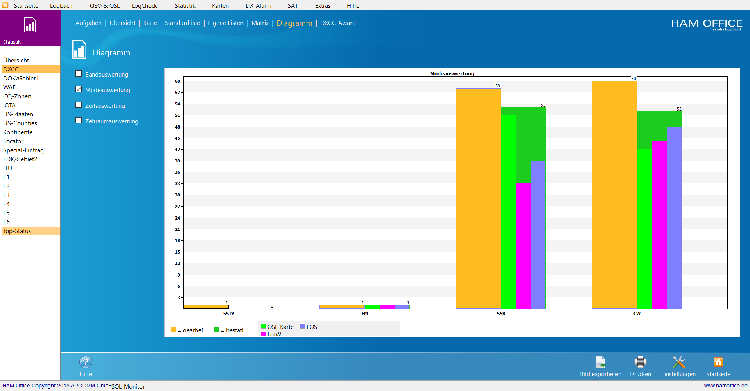Select Top-Status in the sidebar

coord(31,231)
